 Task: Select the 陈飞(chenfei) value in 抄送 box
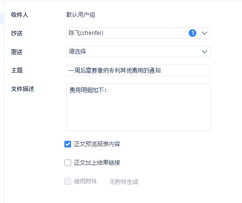(86, 33)
